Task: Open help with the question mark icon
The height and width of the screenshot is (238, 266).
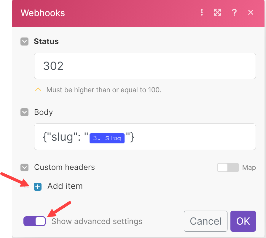Action: click(234, 12)
